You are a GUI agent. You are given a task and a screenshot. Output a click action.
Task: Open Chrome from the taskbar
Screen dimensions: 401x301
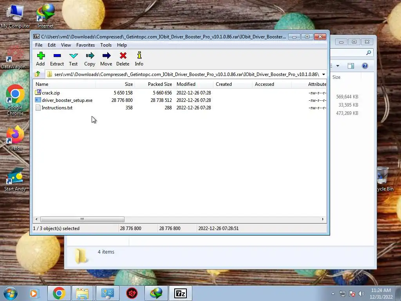(x=59, y=293)
